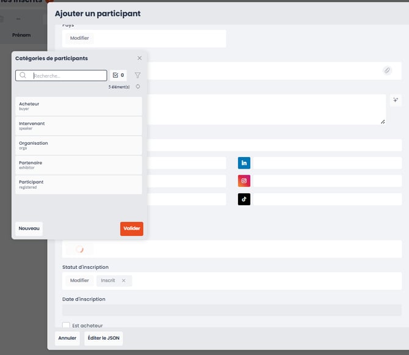Select the Acheteur category

(x=78, y=106)
